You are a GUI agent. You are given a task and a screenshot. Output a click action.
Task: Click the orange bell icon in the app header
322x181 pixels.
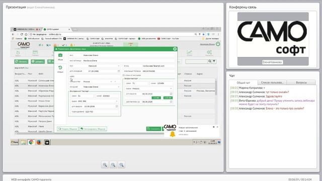coord(71,45)
